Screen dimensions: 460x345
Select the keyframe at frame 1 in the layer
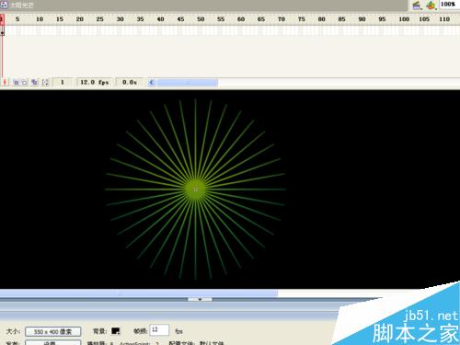[2, 31]
